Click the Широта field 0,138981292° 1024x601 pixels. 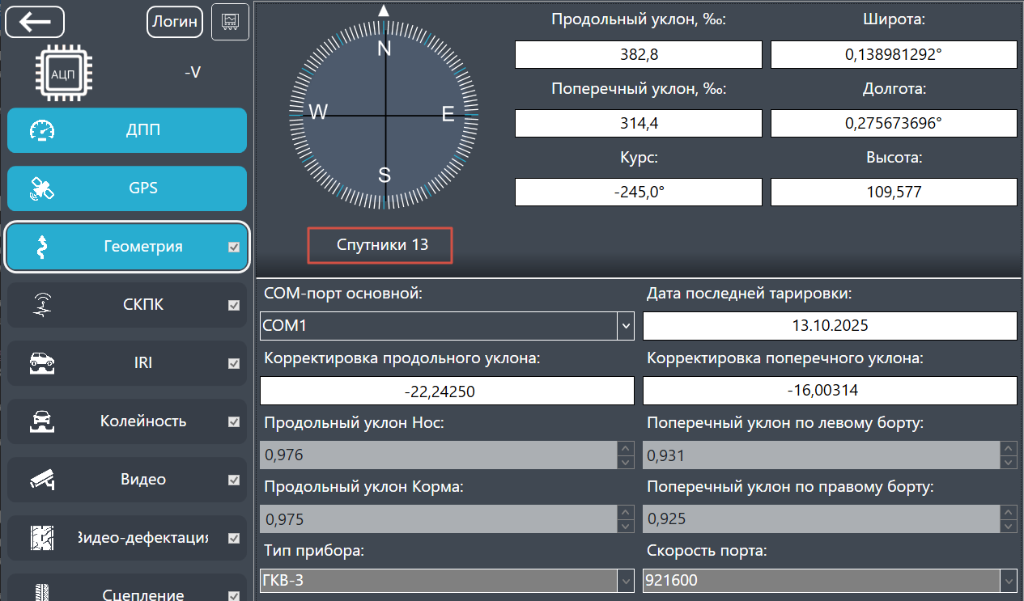click(894, 54)
